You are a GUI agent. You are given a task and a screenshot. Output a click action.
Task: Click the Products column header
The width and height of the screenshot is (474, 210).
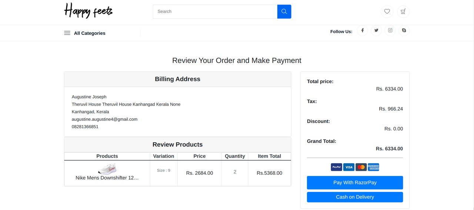(107, 156)
